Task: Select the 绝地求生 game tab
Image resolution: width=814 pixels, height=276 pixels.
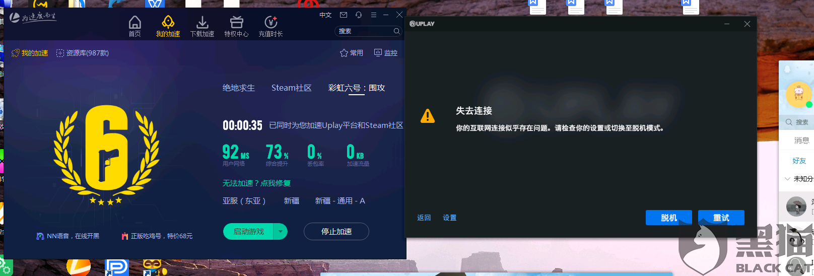Action: (239, 88)
